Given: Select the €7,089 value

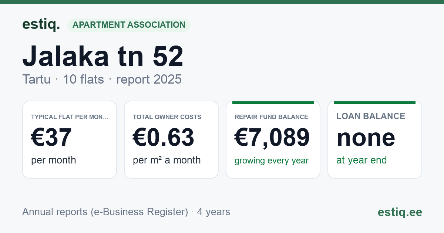Looking at the screenshot, I should 272,137.
